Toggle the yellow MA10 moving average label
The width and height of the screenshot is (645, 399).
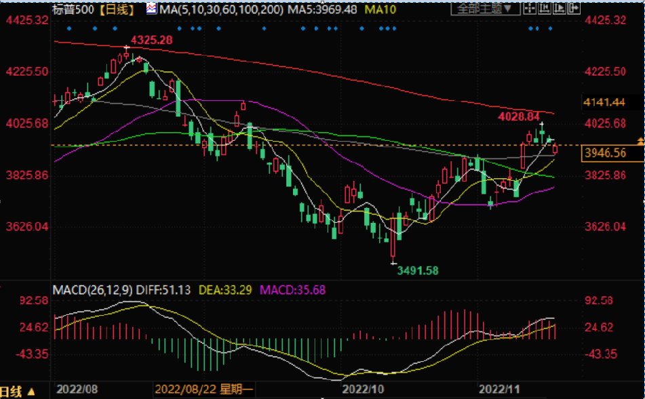click(382, 9)
